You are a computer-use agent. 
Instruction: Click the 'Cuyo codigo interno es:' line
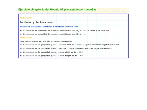pyautogui.click(x=46, y=41)
